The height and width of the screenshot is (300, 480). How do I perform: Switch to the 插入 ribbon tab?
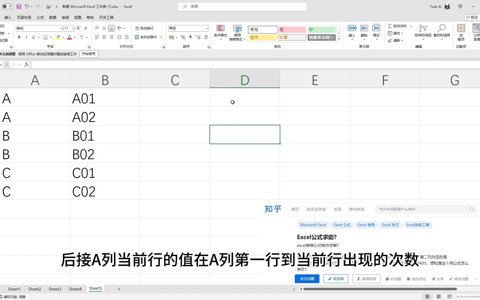7,17
